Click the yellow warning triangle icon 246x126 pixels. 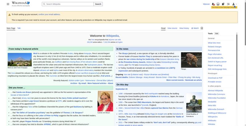coord(10,14)
